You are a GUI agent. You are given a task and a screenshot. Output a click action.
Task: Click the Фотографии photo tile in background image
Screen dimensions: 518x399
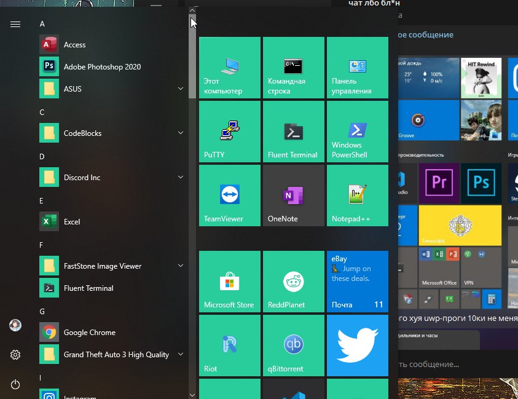pyautogui.click(x=481, y=120)
